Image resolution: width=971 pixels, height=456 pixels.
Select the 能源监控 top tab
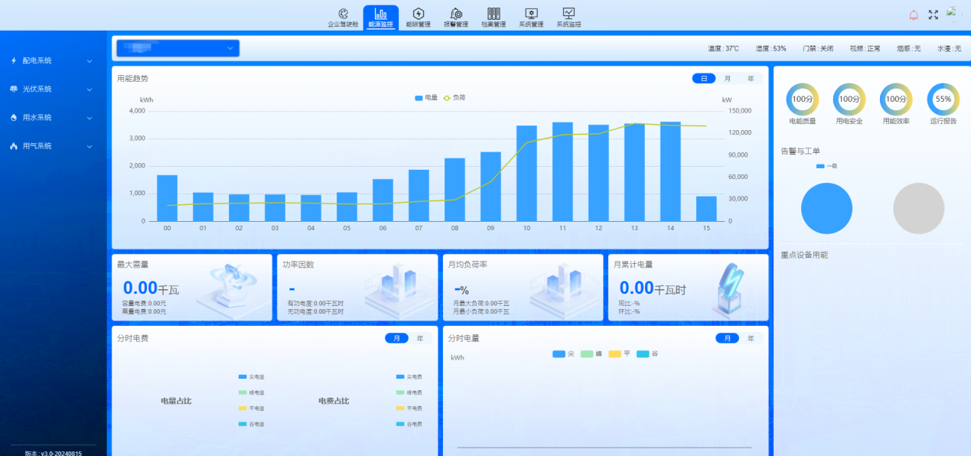pyautogui.click(x=380, y=17)
